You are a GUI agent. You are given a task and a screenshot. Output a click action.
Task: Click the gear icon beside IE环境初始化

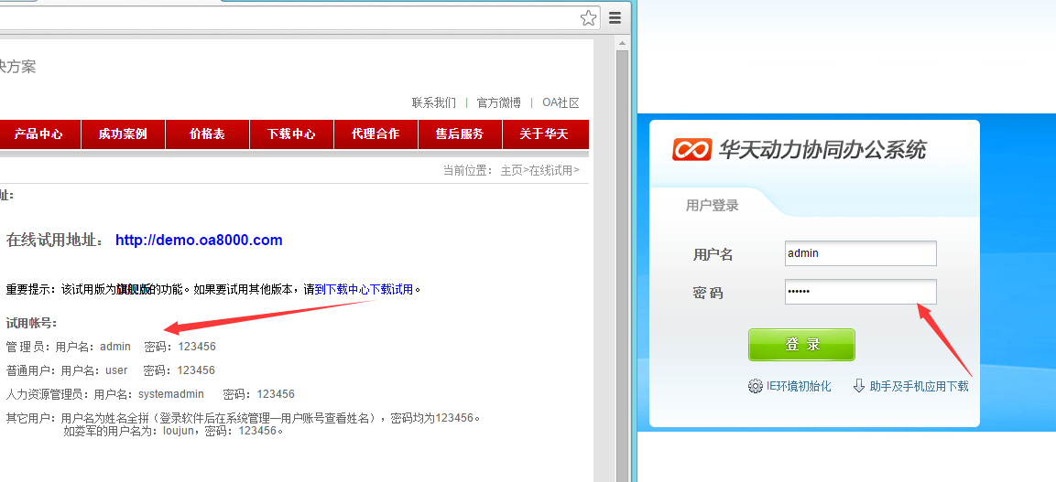(x=755, y=387)
